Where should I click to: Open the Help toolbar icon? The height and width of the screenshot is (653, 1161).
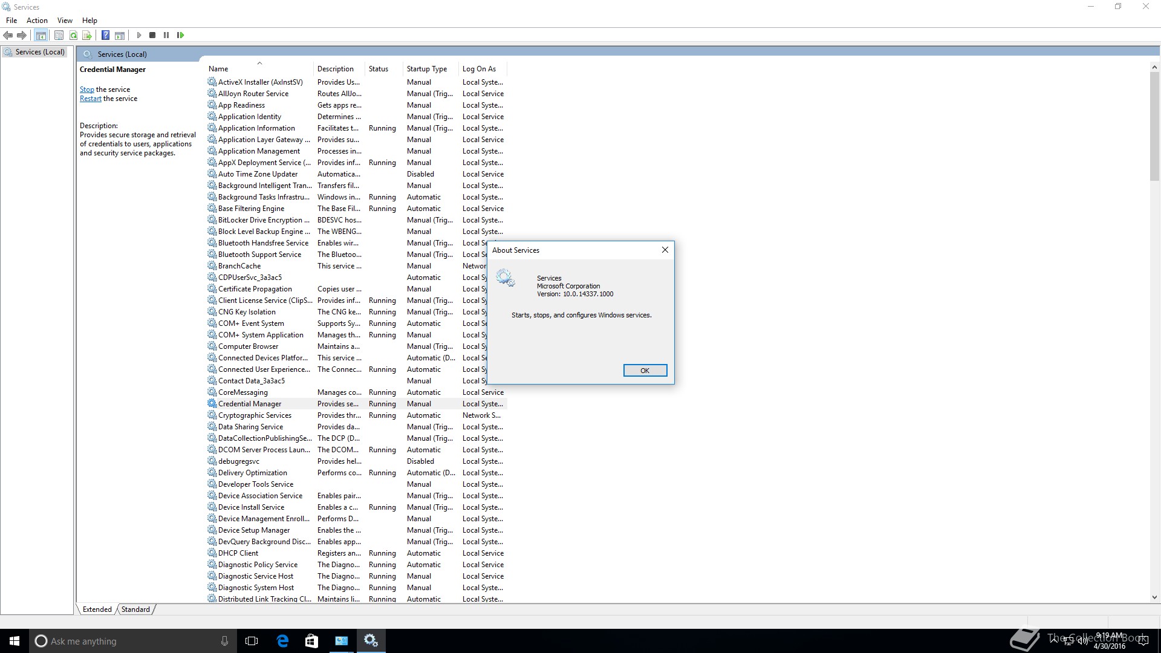(105, 35)
